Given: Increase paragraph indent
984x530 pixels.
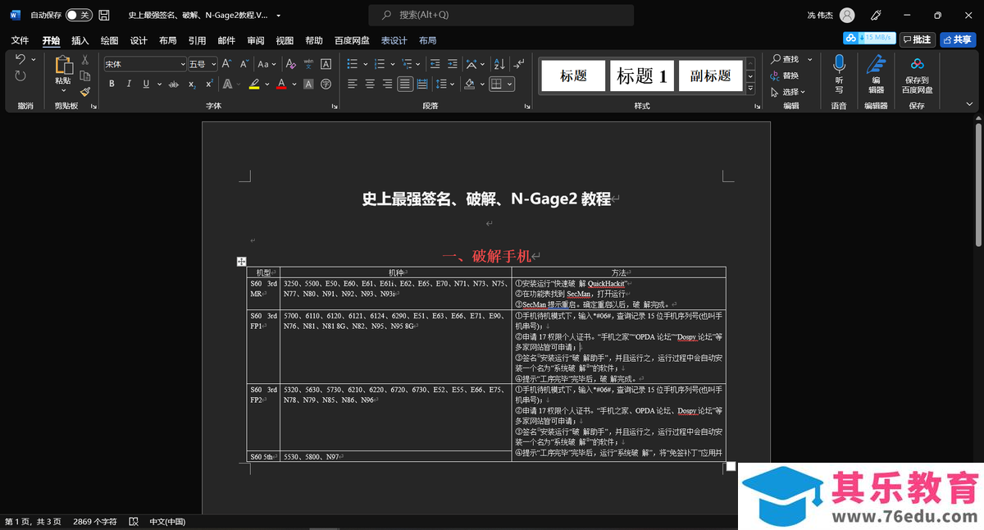Looking at the screenshot, I should 453,64.
